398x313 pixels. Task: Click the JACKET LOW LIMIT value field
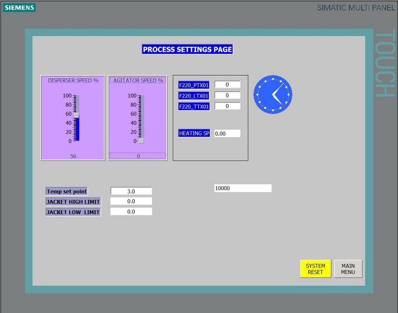131,211
